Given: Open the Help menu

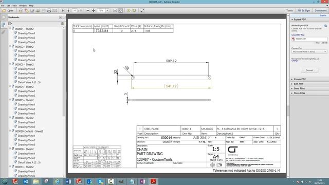Looking at the screenshot, I should pos(31,6).
